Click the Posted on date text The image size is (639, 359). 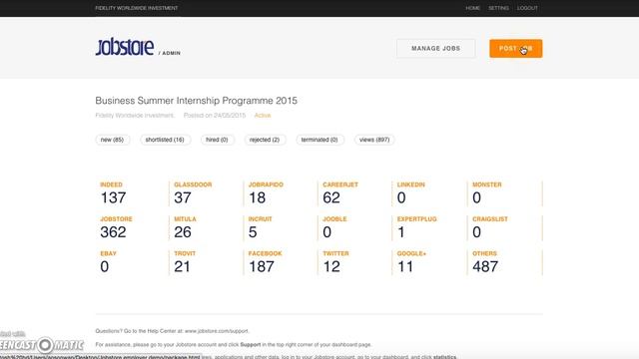click(215, 116)
